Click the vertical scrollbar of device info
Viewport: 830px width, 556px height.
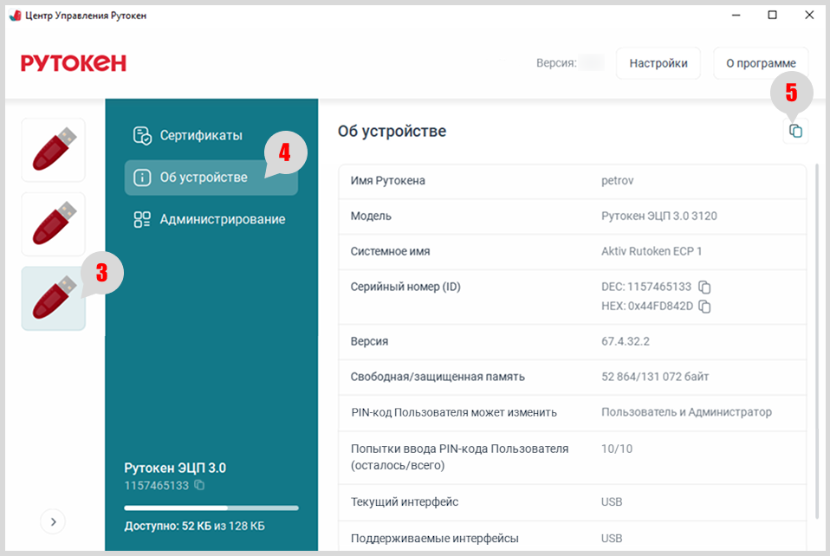[816, 346]
